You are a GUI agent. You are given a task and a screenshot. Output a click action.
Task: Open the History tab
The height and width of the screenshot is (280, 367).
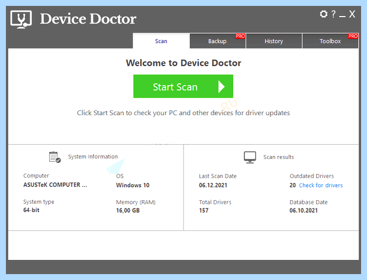[274, 41]
